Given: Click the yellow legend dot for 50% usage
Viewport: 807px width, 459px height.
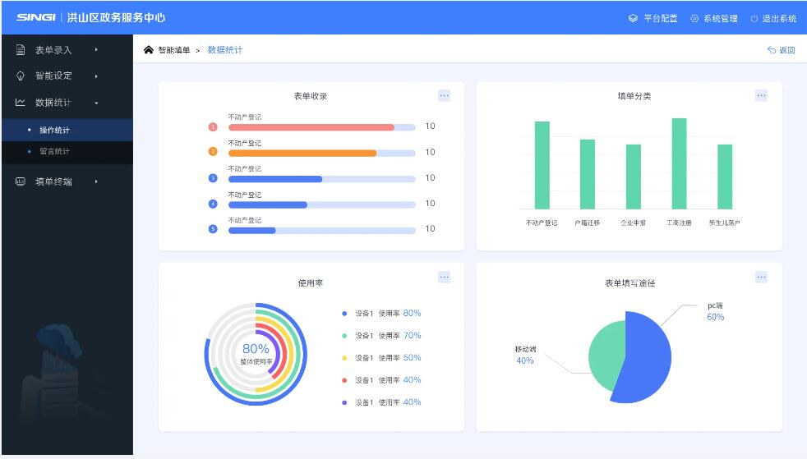Looking at the screenshot, I should 344,358.
